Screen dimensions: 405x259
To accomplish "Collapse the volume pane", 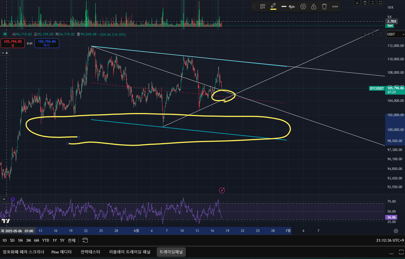I will pos(373,3).
